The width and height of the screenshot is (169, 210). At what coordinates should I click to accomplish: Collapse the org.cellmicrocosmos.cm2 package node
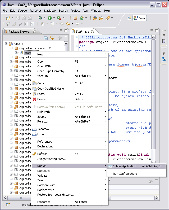[11, 48]
